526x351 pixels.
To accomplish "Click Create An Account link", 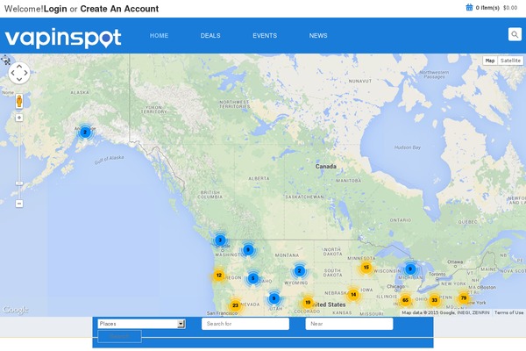I will [119, 9].
